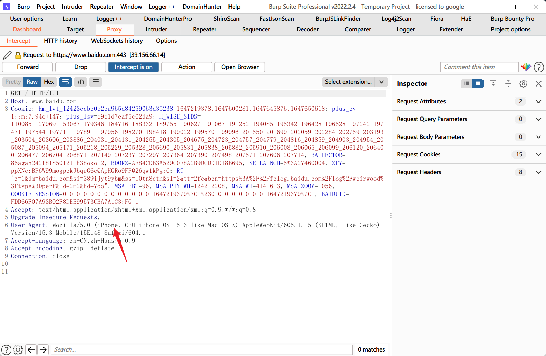Open the Intruder menu in menu bar
The image size is (546, 356).
point(72,7)
